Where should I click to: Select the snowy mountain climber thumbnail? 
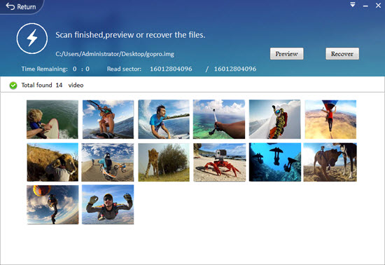[275, 119]
